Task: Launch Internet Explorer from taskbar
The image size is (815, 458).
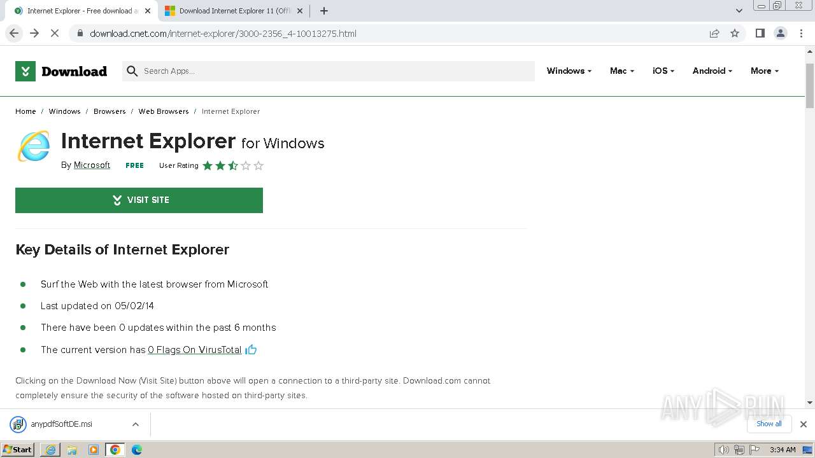Action: click(50, 450)
